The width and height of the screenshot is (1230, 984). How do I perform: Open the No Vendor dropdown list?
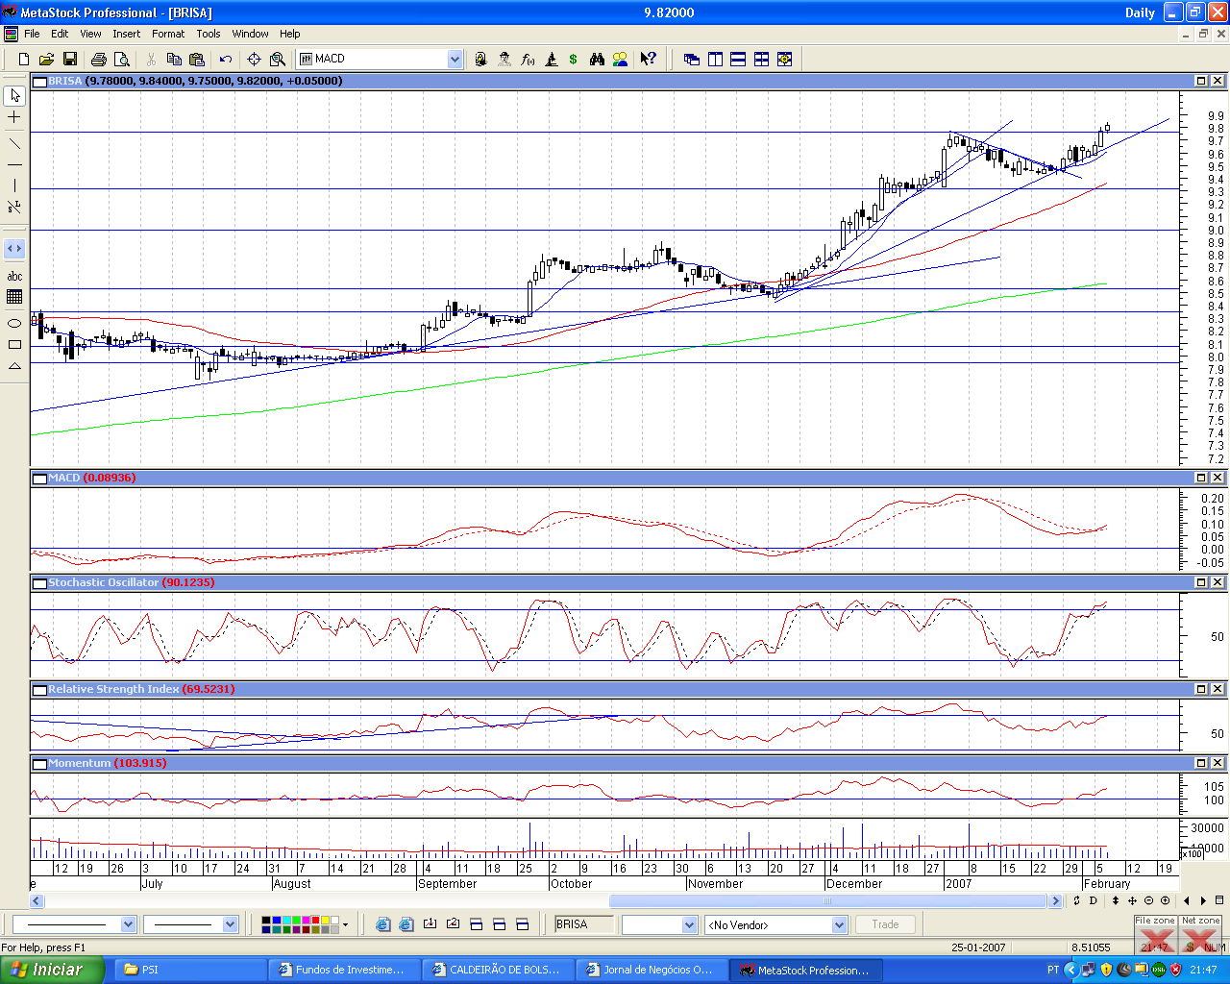click(839, 924)
